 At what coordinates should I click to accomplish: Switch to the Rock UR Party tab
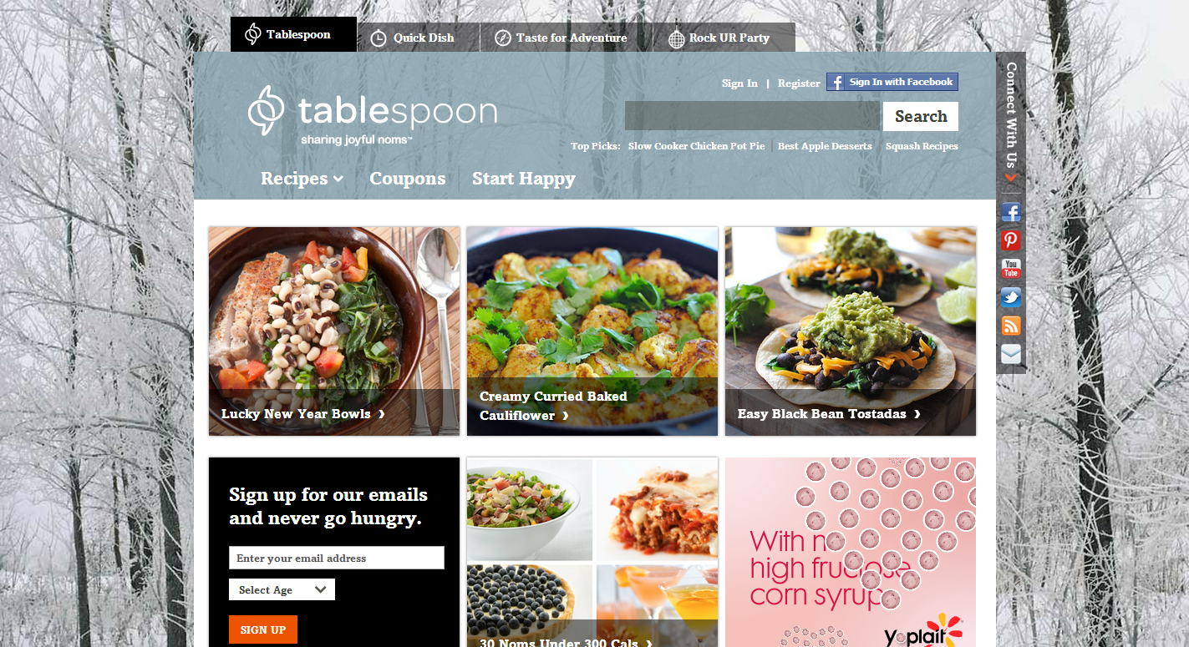click(724, 38)
